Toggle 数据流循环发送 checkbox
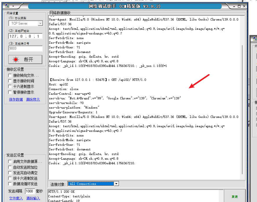The width and height of the screenshot is (257, 202). point(10,184)
